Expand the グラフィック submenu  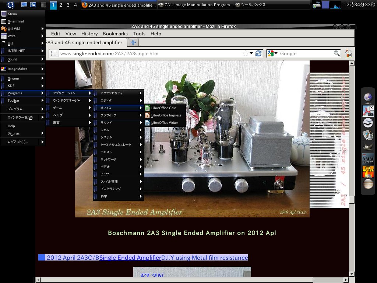tap(118, 115)
